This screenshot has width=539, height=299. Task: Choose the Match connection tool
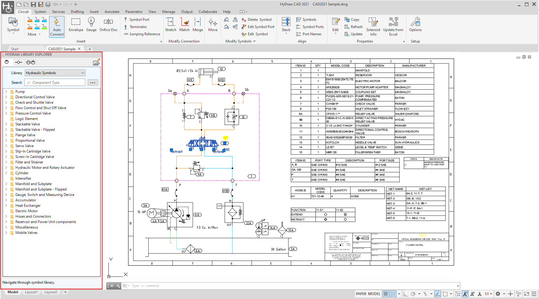[184, 24]
